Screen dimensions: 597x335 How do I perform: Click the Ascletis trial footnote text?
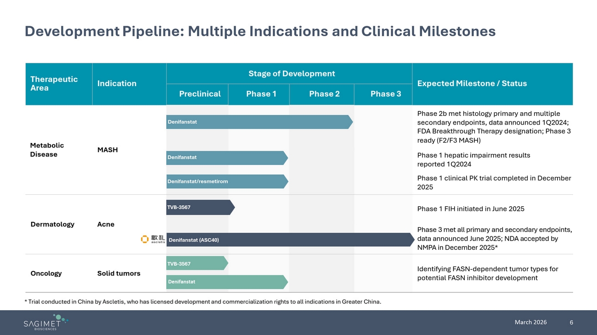pos(203,302)
